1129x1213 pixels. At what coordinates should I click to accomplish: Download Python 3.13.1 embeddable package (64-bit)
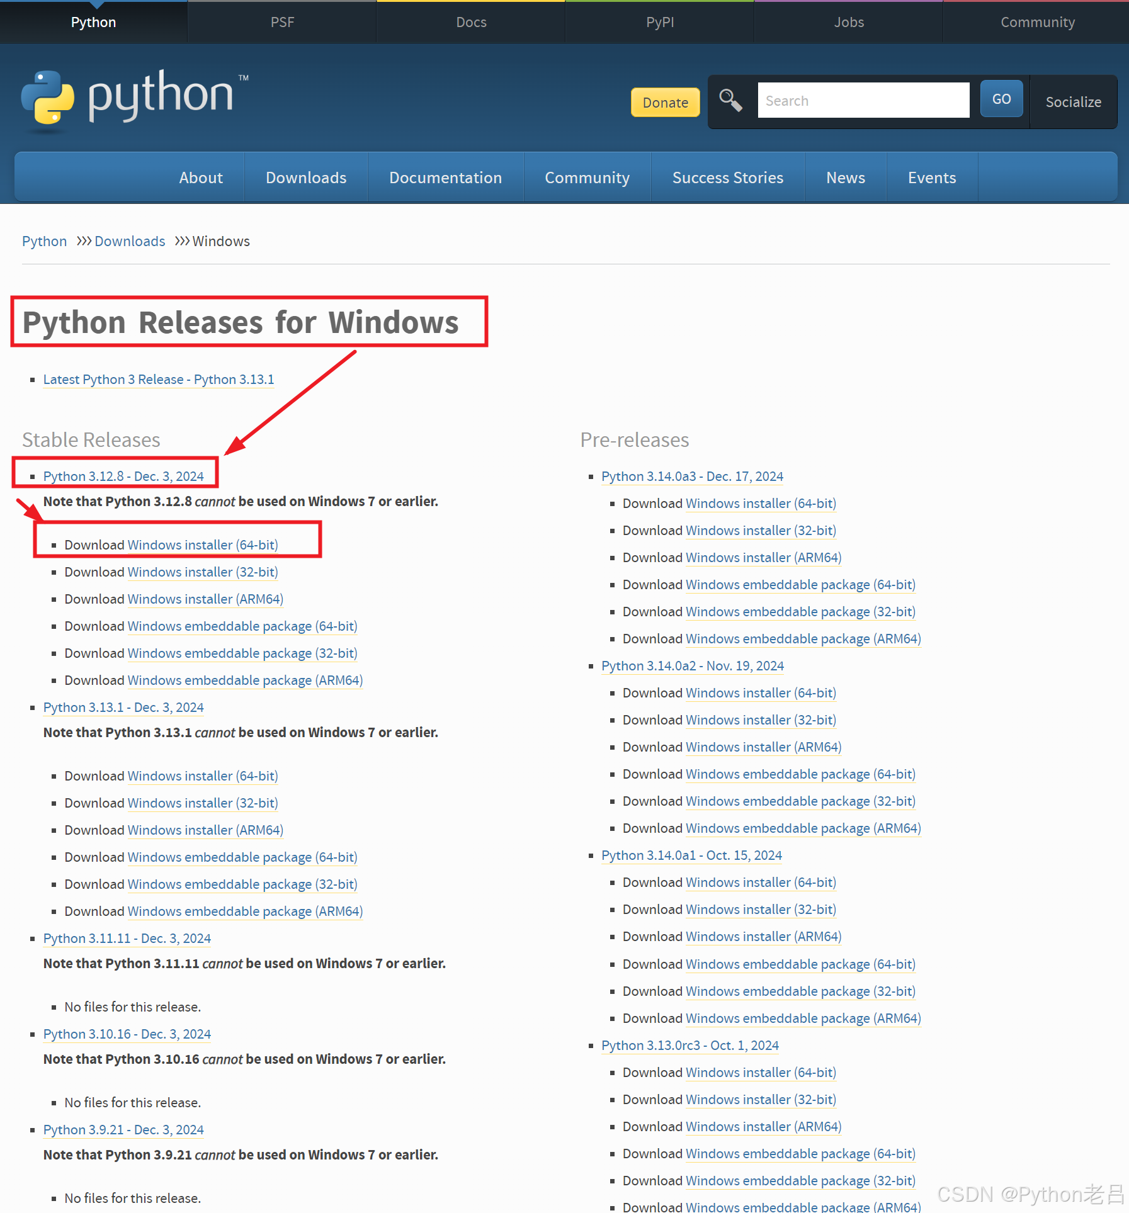point(242,857)
